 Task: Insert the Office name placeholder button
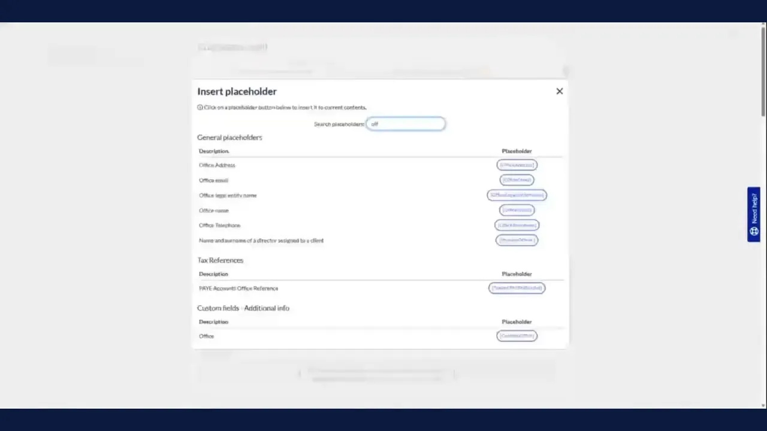[517, 210]
